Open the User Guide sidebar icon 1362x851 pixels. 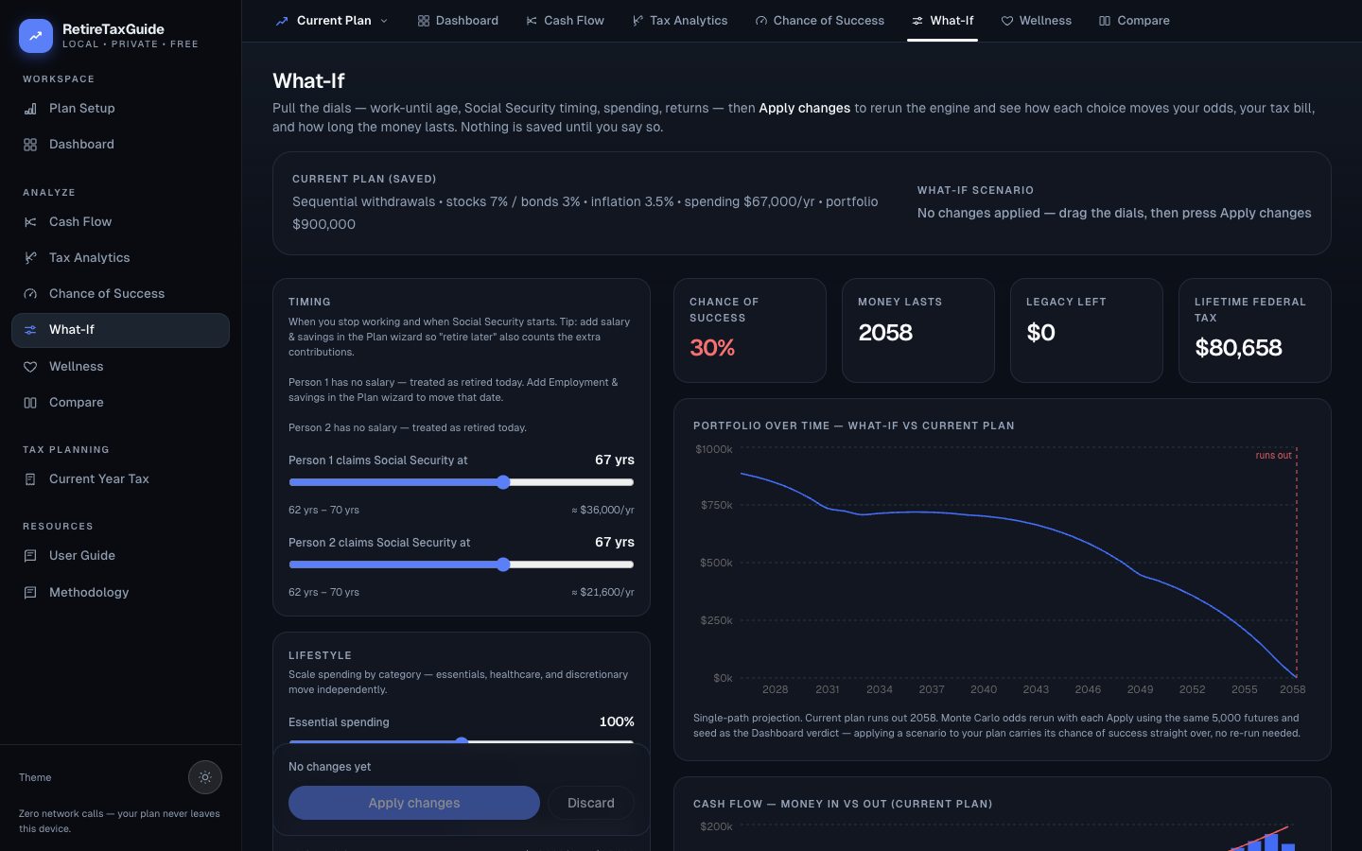30,556
